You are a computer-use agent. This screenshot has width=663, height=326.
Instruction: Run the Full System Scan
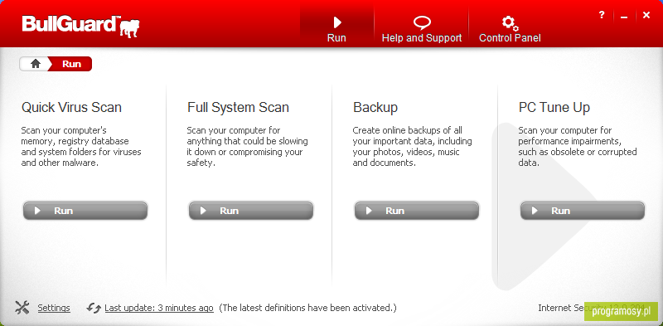coord(251,211)
